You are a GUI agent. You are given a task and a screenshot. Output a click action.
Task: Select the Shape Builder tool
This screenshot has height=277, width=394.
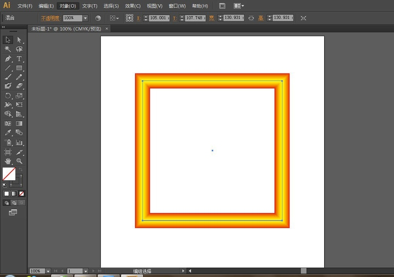click(8, 114)
